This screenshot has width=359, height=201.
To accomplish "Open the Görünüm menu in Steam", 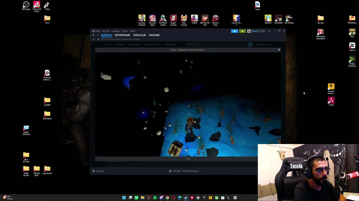I will pyautogui.click(x=106, y=31).
